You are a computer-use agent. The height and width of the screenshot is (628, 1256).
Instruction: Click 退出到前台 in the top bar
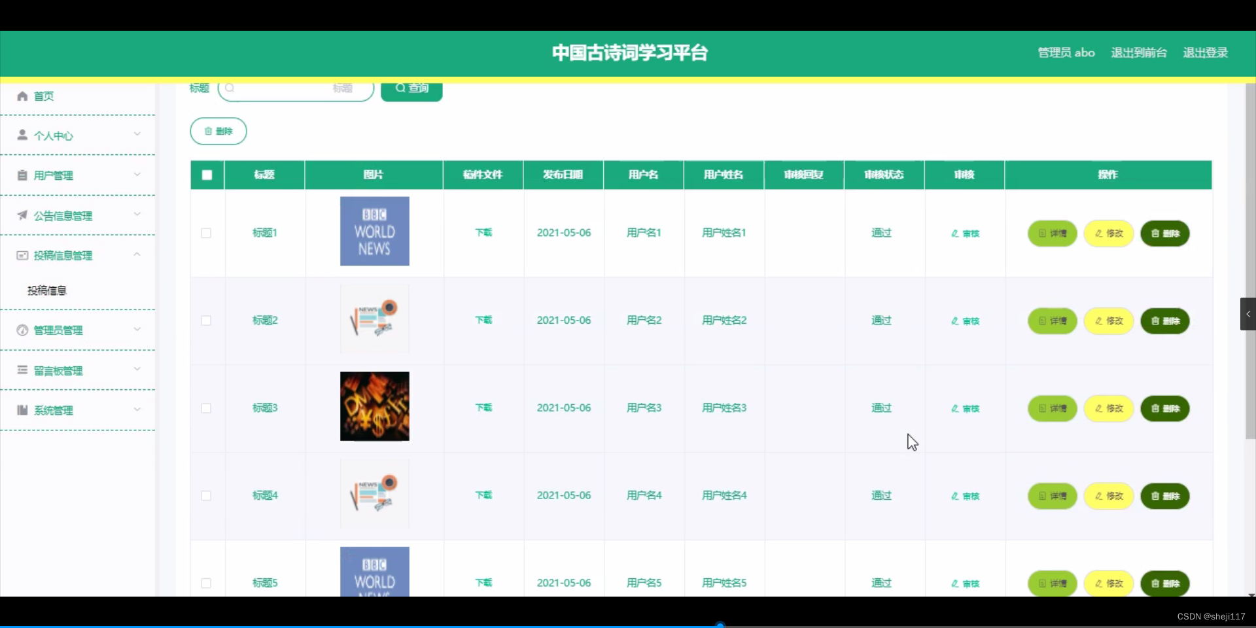tap(1138, 52)
